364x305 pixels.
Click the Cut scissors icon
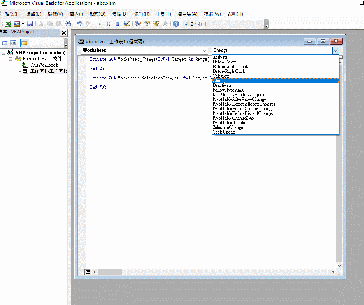point(41,24)
